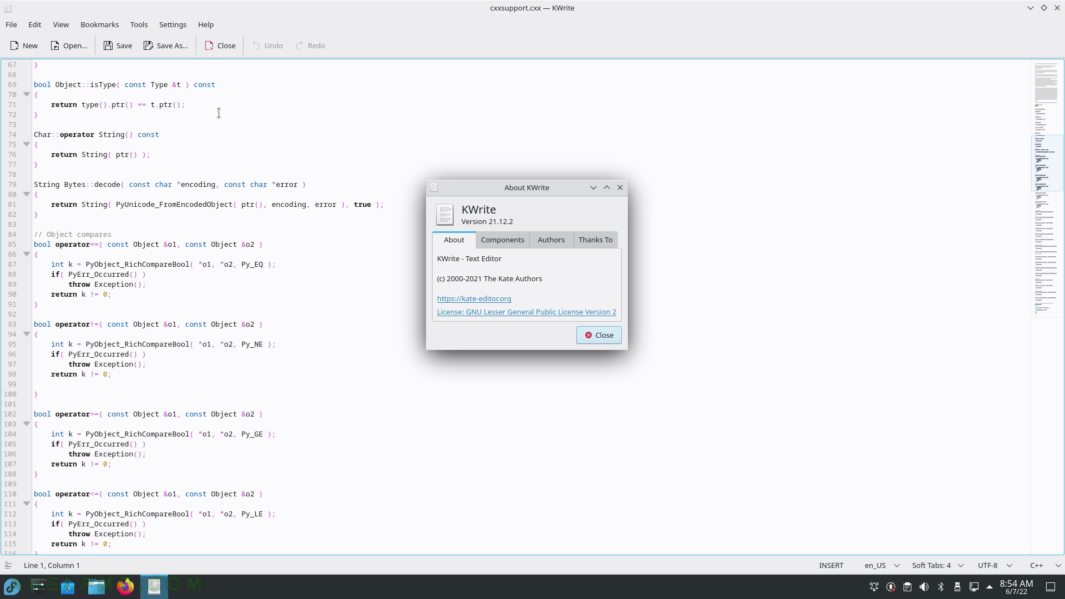Viewport: 1065px width, 599px height.
Task: Open the https://kate-editor.org link
Action: (x=474, y=298)
